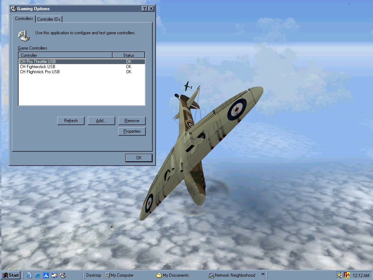Viewport: 373px width, 280px height.
Task: Open My Documents folder in taskbar
Action: 173,275
